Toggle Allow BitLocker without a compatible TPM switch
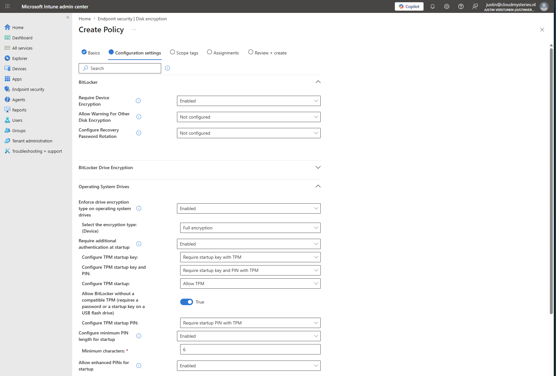This screenshot has height=376, width=556. pyautogui.click(x=187, y=302)
